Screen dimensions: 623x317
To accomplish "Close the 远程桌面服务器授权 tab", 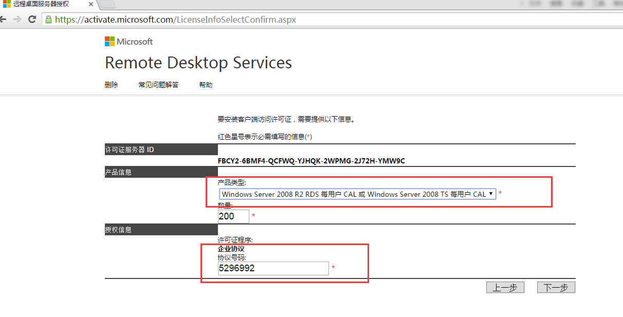I will (x=91, y=5).
